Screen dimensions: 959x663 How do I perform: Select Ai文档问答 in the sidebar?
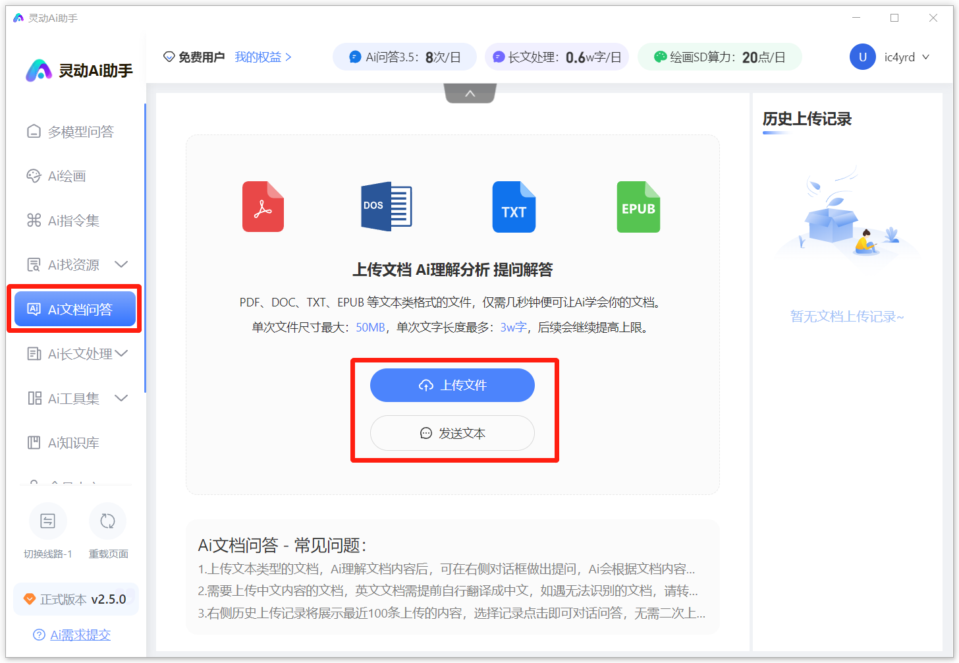click(x=75, y=309)
